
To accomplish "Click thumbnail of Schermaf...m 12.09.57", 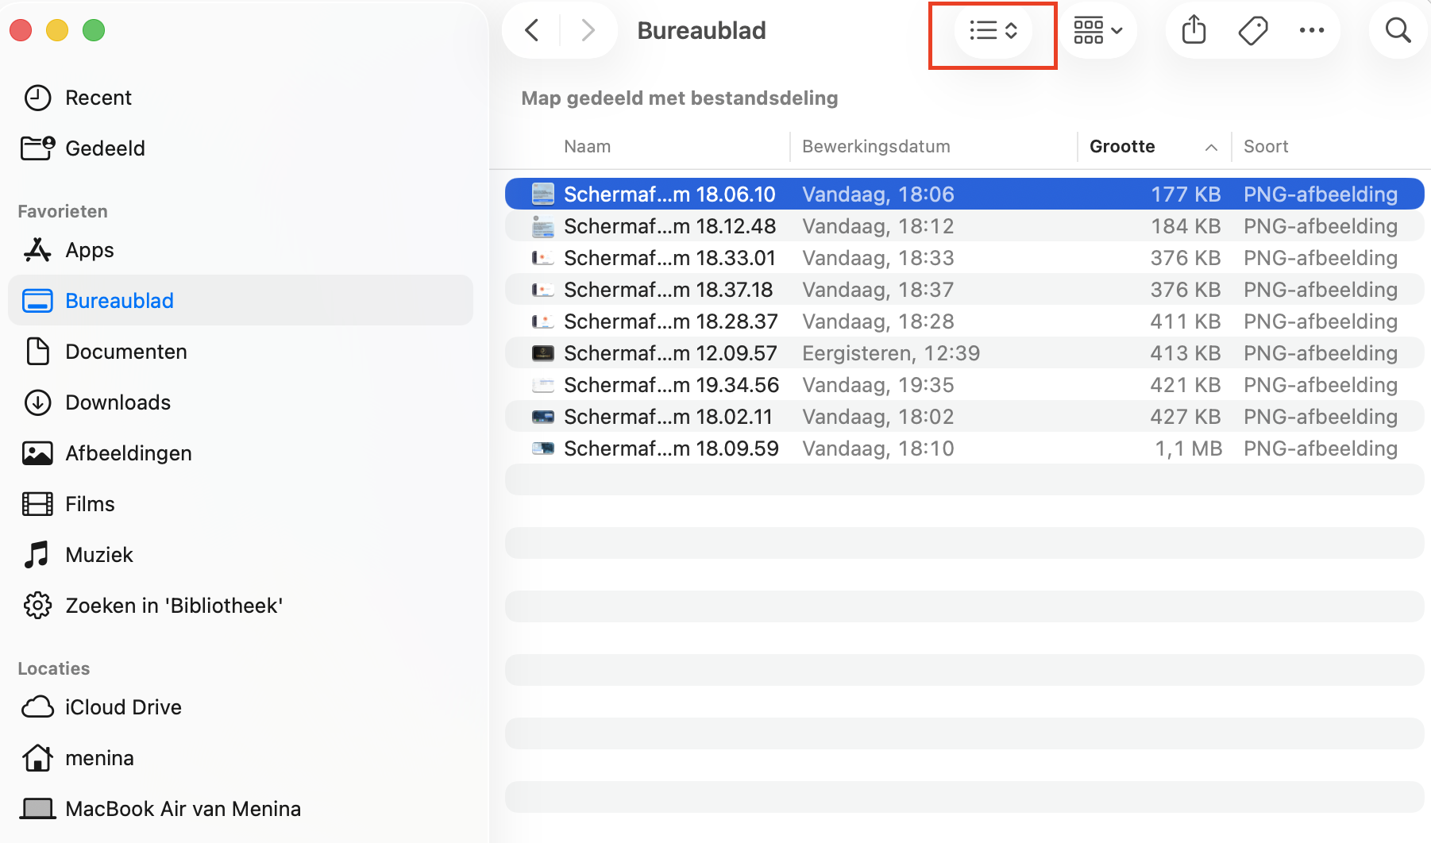I will pos(543,353).
